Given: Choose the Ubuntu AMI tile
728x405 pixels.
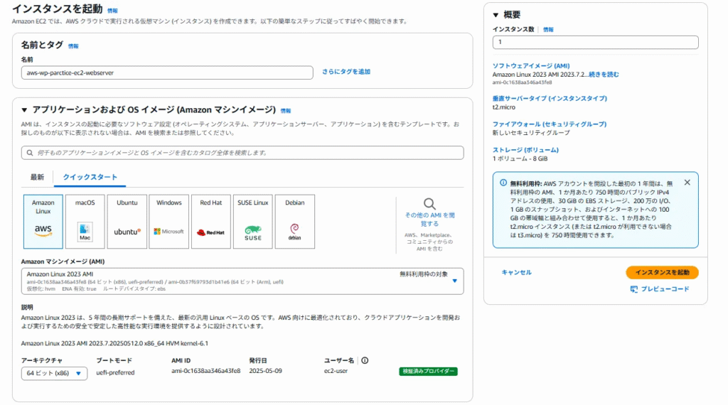Looking at the screenshot, I should click(127, 222).
